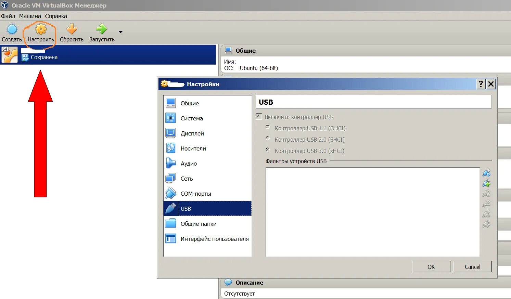The width and height of the screenshot is (511, 299).
Task: Select the COM-порты settings category
Action: click(x=207, y=194)
